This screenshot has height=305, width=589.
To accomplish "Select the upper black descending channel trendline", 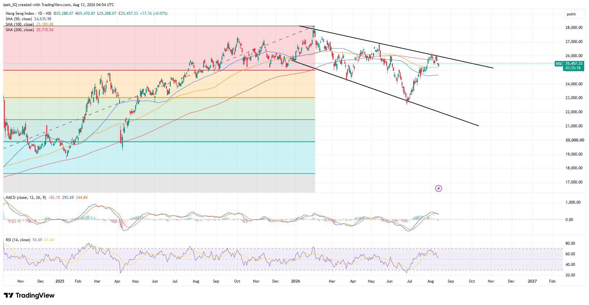I will 396,47.
